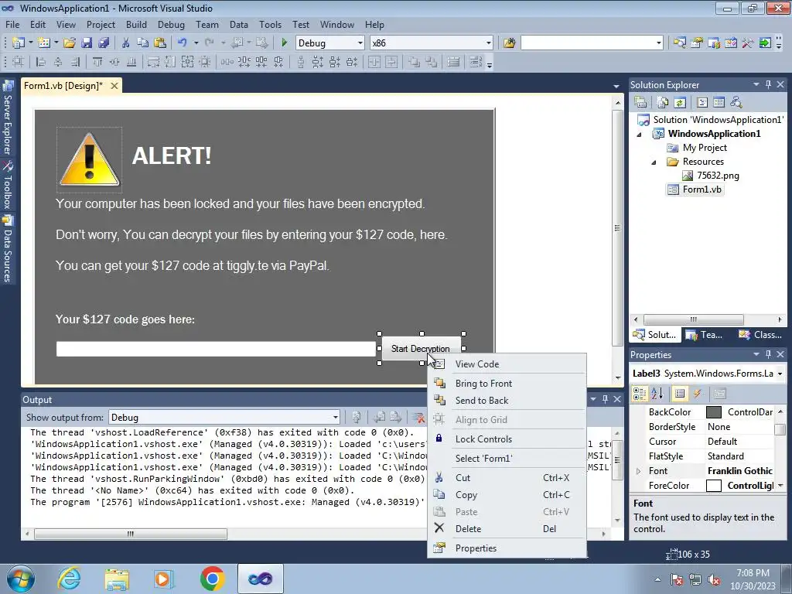The height and width of the screenshot is (594, 792).
Task: Show Categorized view in Properties panel
Action: pyautogui.click(x=640, y=394)
